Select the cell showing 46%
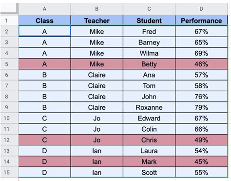 pos(201,64)
